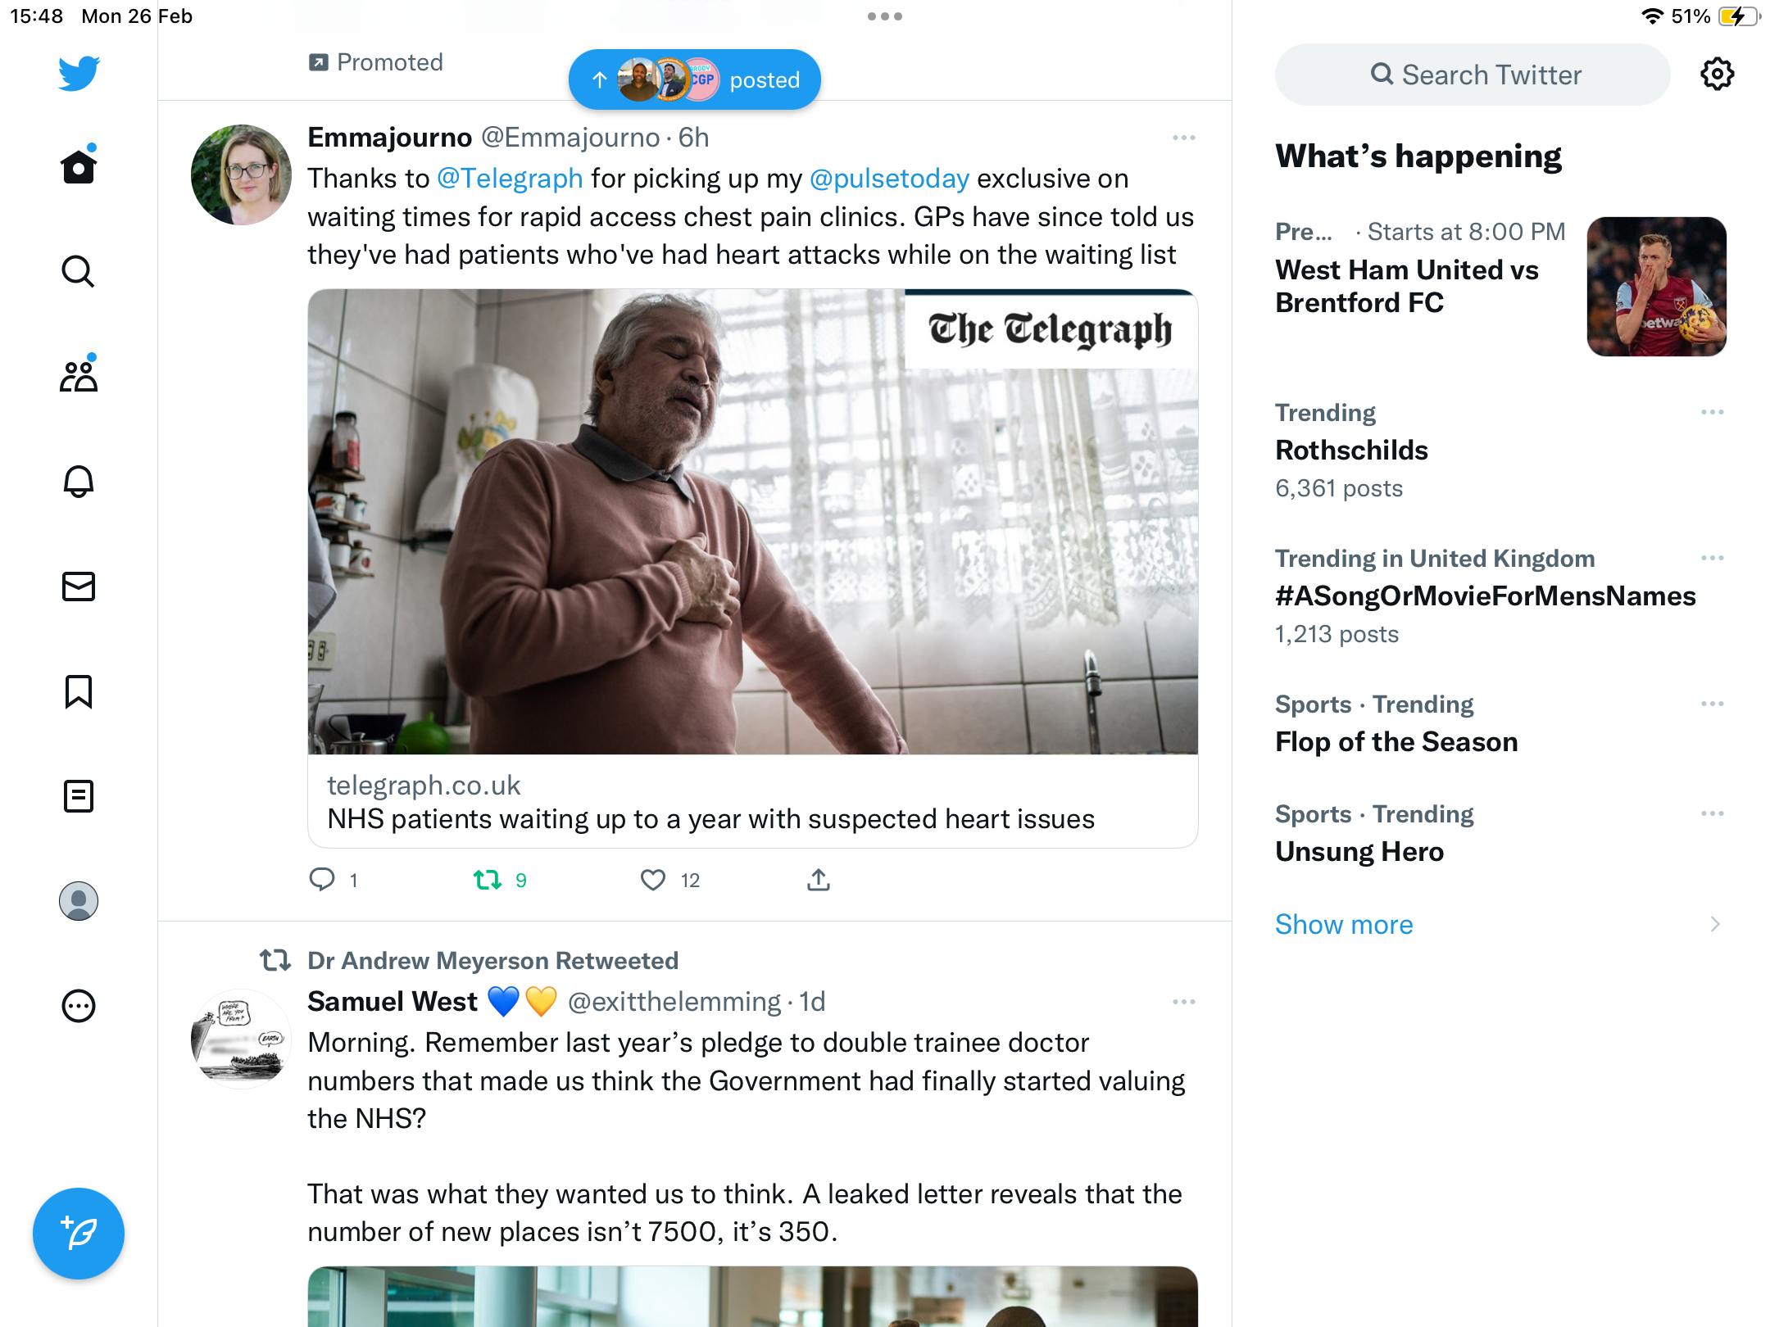Screen dimensions: 1770x1327
Task: Open West Ham vs Brentford thumbnail
Action: pos(1656,286)
